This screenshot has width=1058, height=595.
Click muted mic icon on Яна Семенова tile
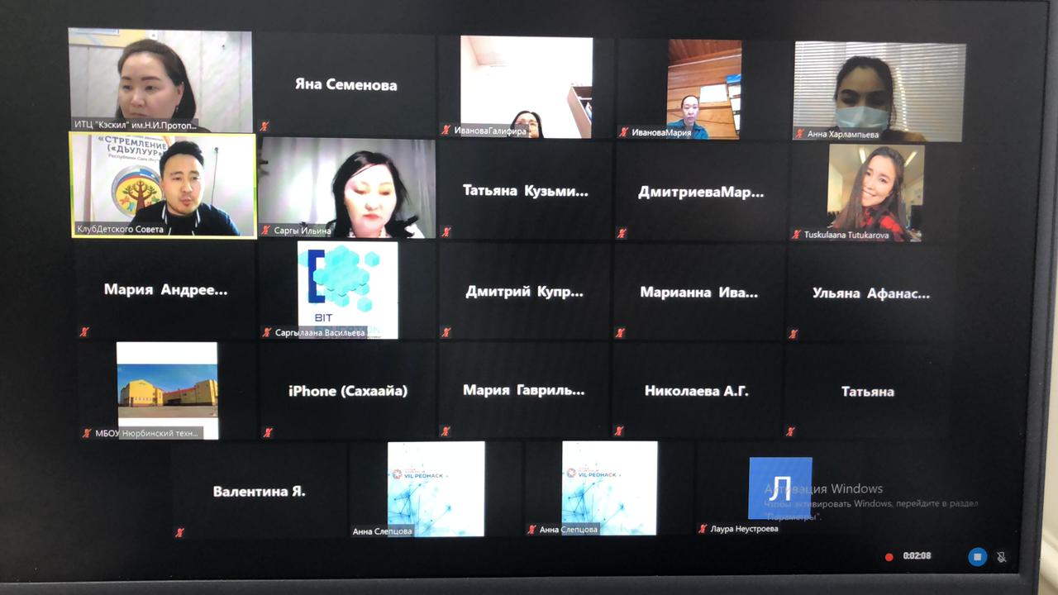click(x=264, y=126)
